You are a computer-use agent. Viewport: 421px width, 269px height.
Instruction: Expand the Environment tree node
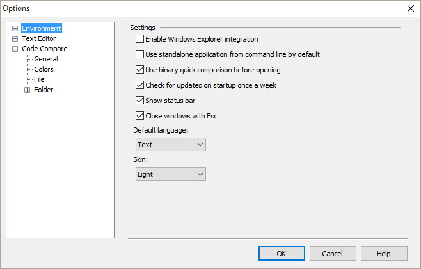pos(15,28)
